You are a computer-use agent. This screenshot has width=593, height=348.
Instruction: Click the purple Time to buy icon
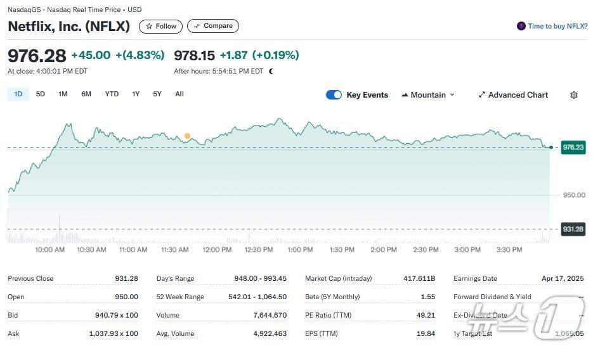pyautogui.click(x=521, y=26)
